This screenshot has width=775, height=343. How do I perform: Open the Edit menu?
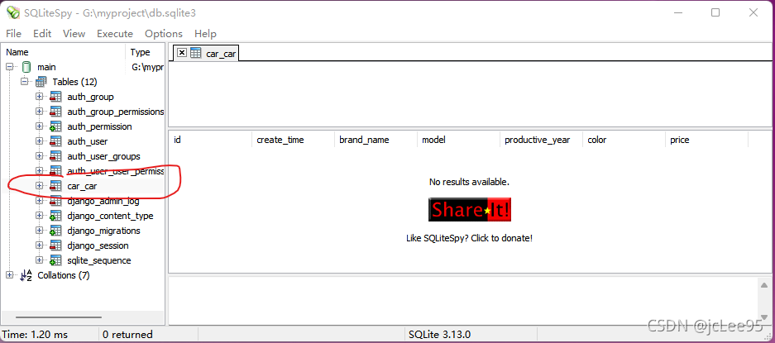[42, 34]
